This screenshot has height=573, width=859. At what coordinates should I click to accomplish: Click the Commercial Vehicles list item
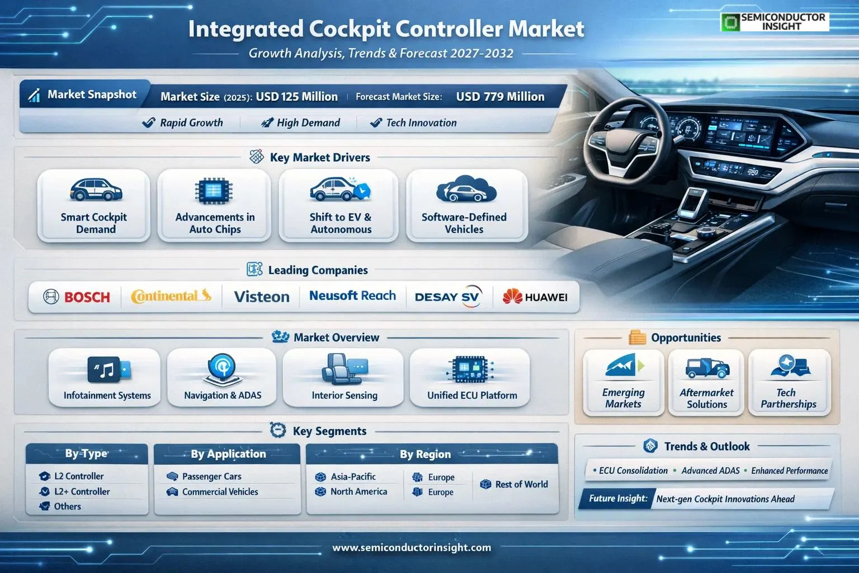[213, 492]
